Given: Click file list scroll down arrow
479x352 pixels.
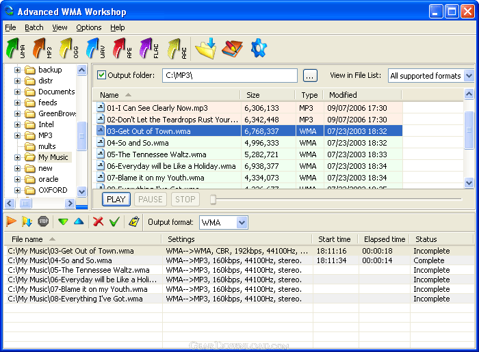Looking at the screenshot, I should point(469,182).
